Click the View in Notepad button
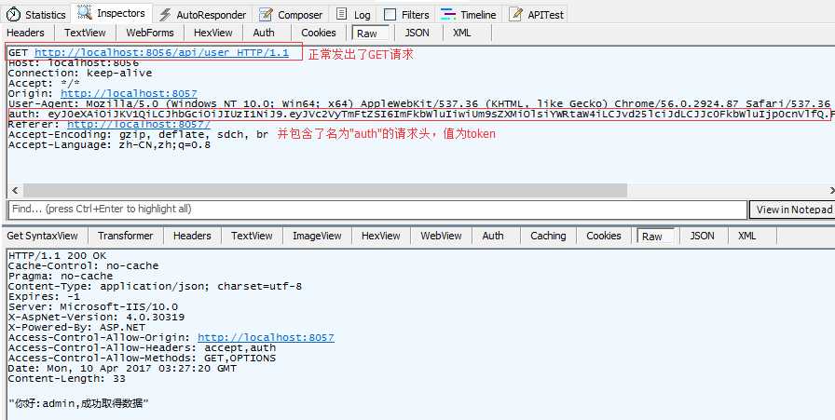 tap(793, 210)
